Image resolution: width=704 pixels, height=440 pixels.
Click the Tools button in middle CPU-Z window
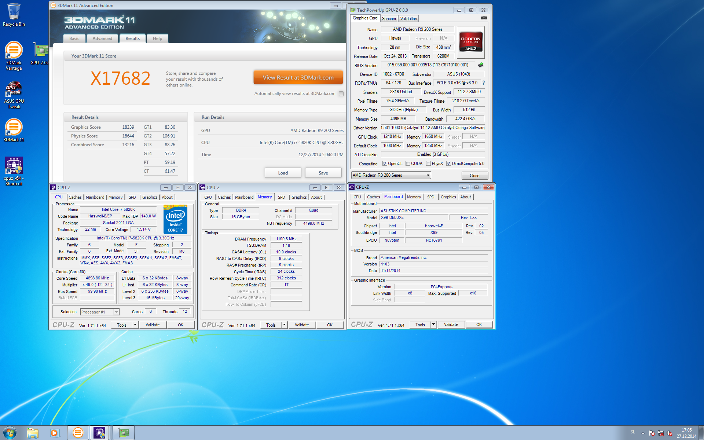tap(271, 325)
